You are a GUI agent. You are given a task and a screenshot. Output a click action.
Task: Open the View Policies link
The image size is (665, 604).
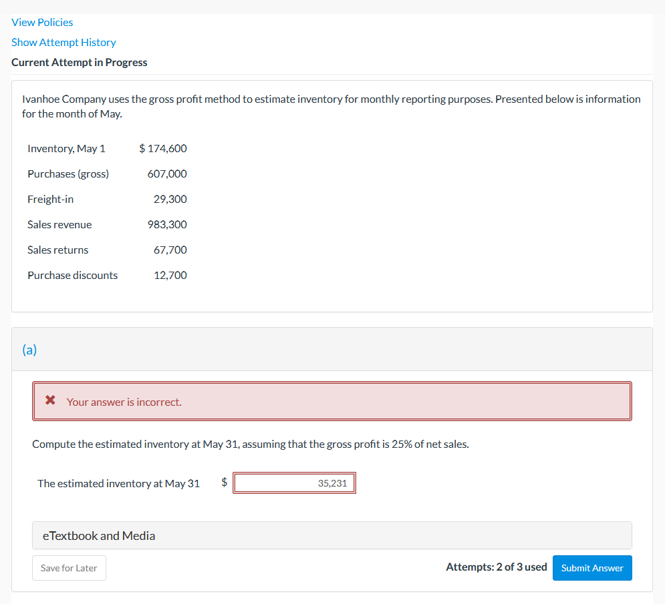(x=42, y=22)
